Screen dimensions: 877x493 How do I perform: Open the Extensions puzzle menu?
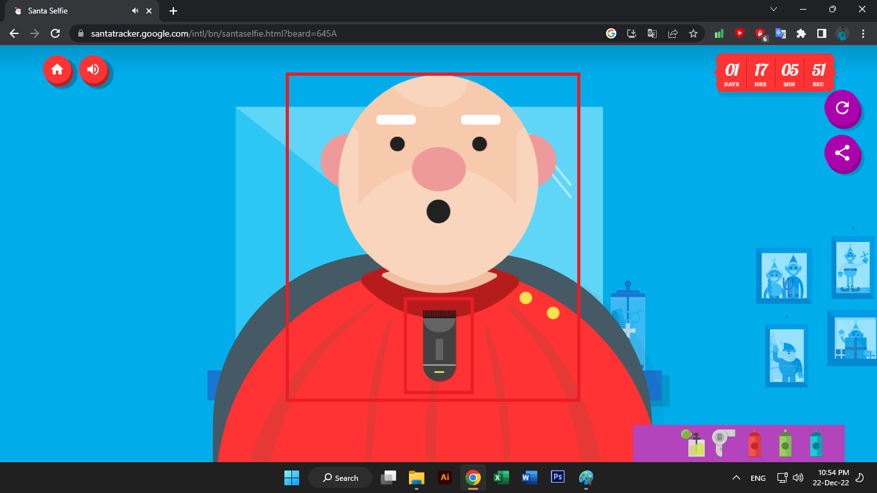pyautogui.click(x=801, y=33)
